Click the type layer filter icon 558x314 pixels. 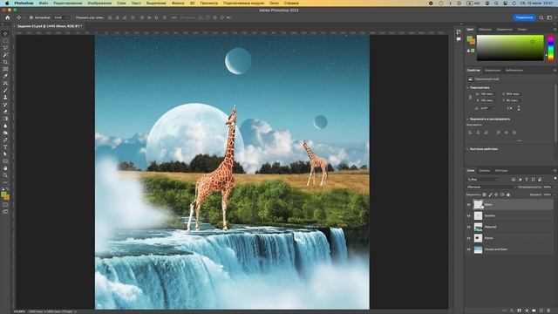point(527,180)
